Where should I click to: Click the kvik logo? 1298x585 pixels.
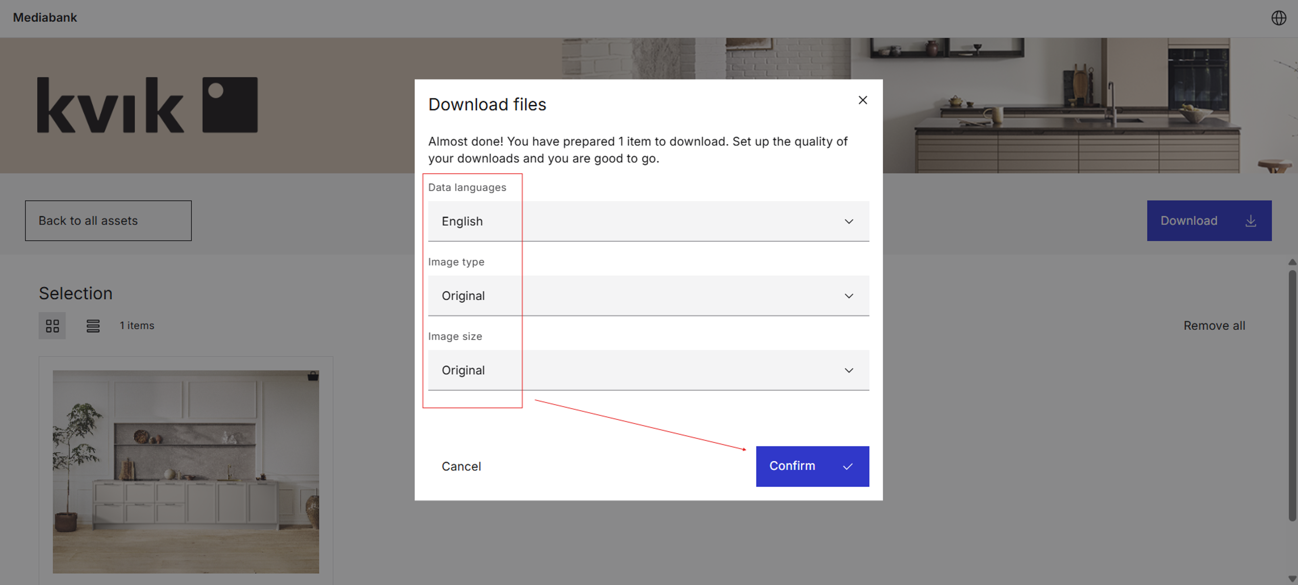[x=147, y=105]
